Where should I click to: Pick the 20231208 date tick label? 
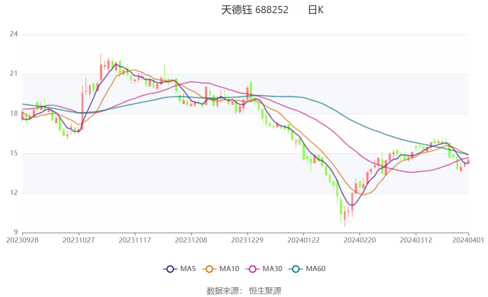coord(191,240)
